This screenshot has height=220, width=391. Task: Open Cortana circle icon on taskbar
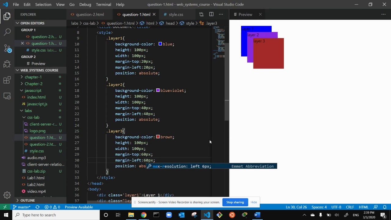click(x=106, y=215)
